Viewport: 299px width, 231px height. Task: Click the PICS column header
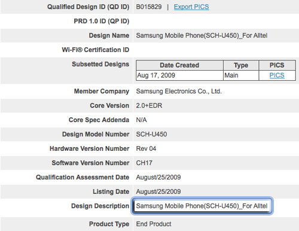point(277,65)
